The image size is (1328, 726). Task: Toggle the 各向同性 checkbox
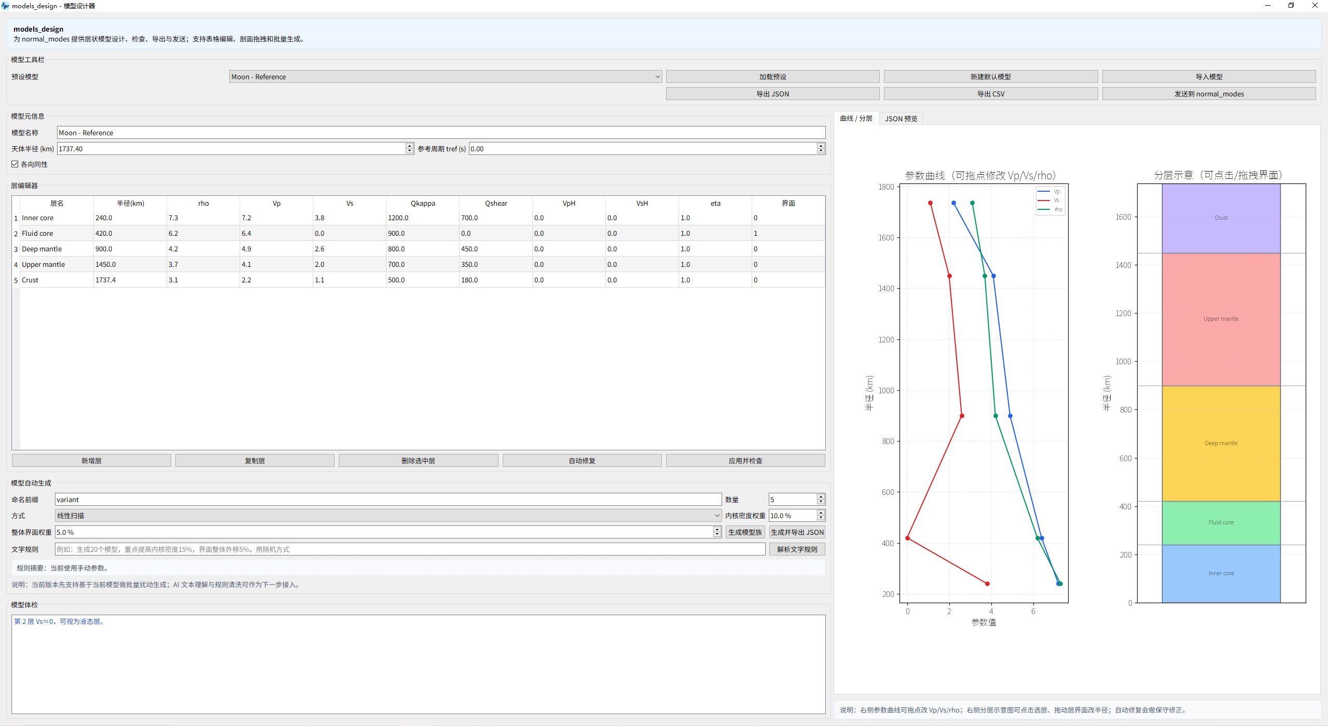point(15,164)
